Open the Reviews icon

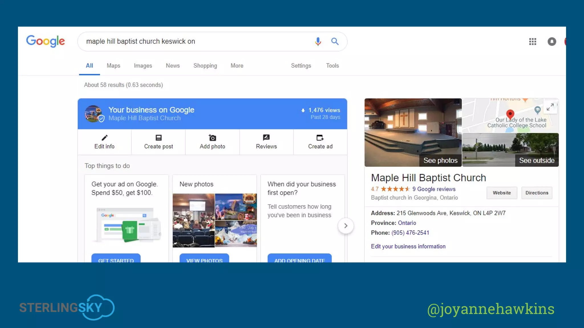(266, 138)
